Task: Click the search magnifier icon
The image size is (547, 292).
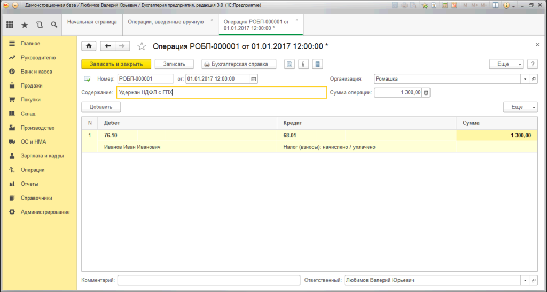Action: (x=54, y=25)
